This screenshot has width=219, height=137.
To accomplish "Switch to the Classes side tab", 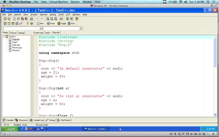I will coord(13,33).
